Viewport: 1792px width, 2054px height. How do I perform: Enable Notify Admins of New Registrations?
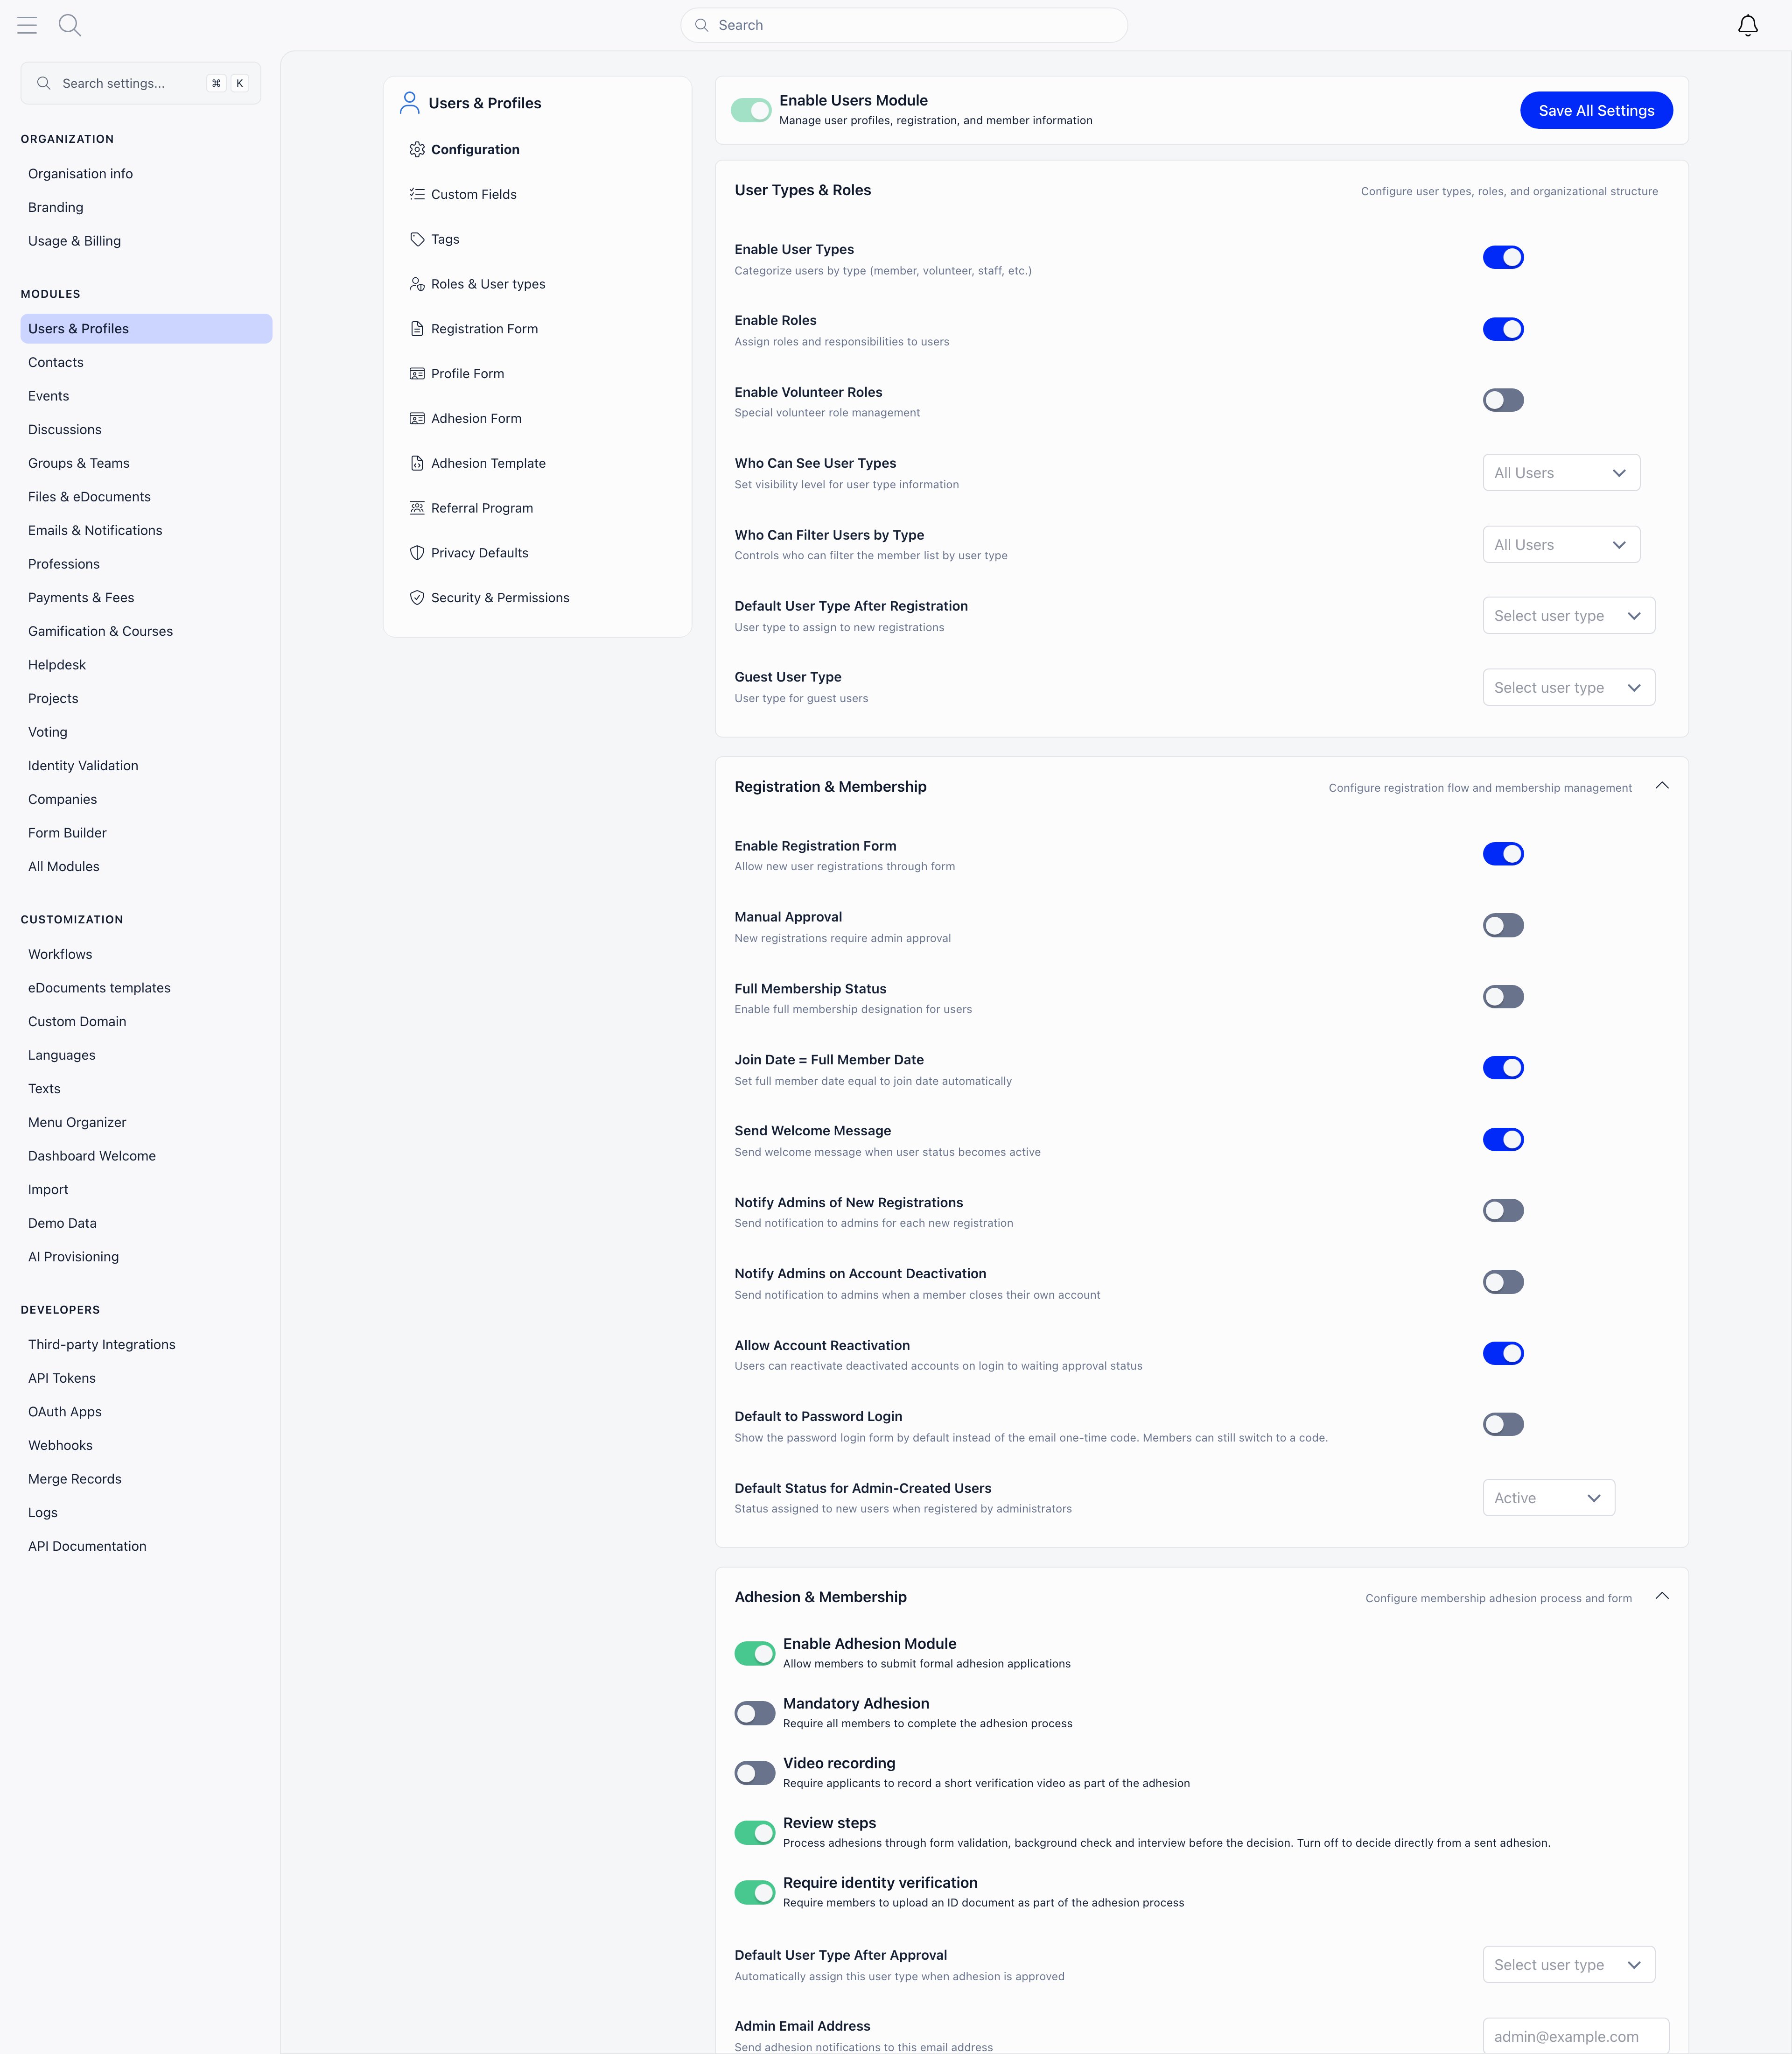point(1503,1210)
